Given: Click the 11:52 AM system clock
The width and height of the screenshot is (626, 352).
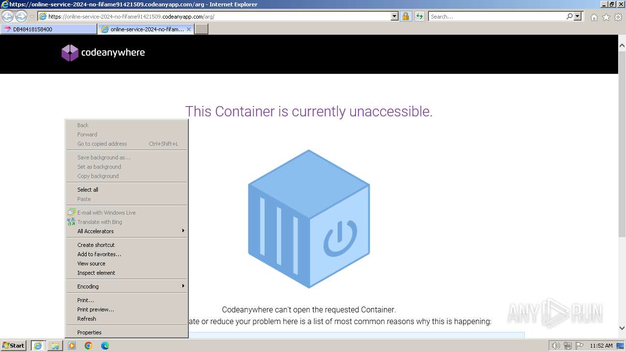Looking at the screenshot, I should pos(601,346).
